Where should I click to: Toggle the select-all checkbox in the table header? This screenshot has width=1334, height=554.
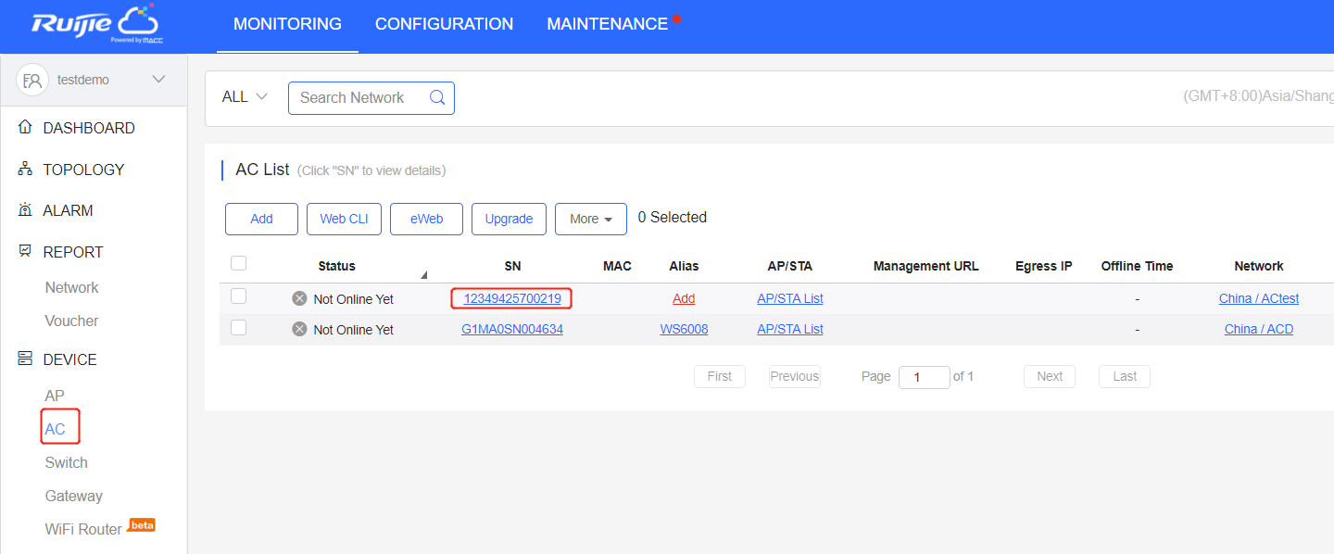(x=238, y=264)
